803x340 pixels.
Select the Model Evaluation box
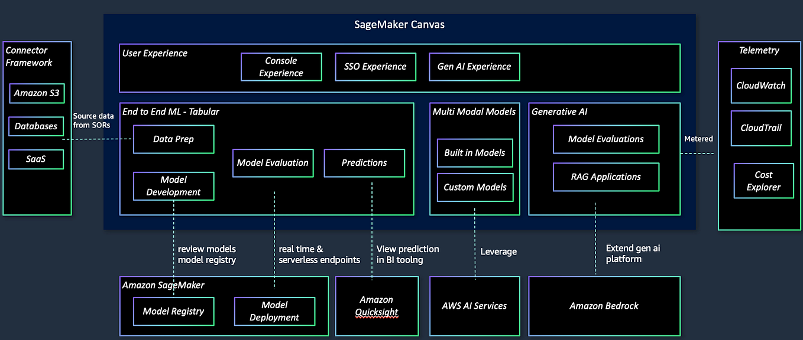273,163
